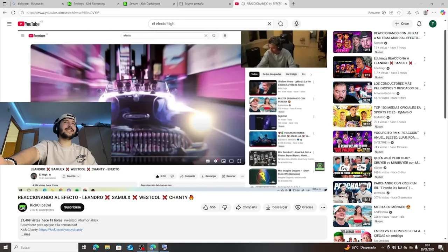This screenshot has height=252, width=448.
Task: Open REACCIONANDO CON JILIKAT video thumbnail
Action: [352, 42]
